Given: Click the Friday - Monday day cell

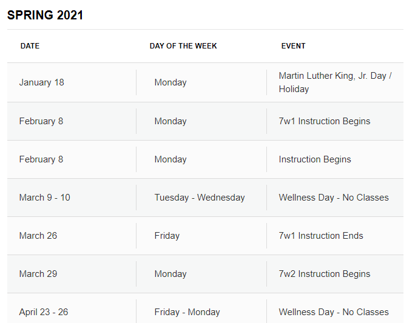Looking at the screenshot, I should click(187, 312).
